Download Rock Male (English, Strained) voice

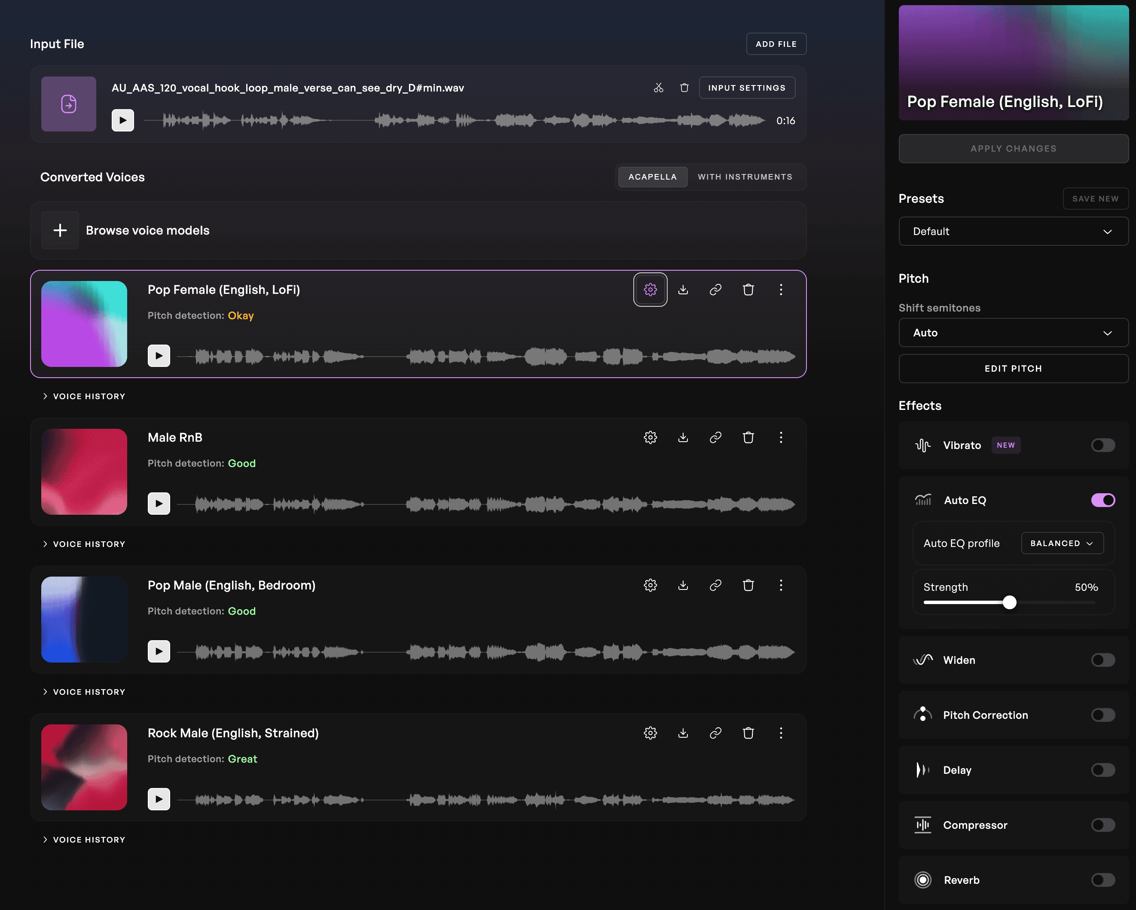coord(683,733)
